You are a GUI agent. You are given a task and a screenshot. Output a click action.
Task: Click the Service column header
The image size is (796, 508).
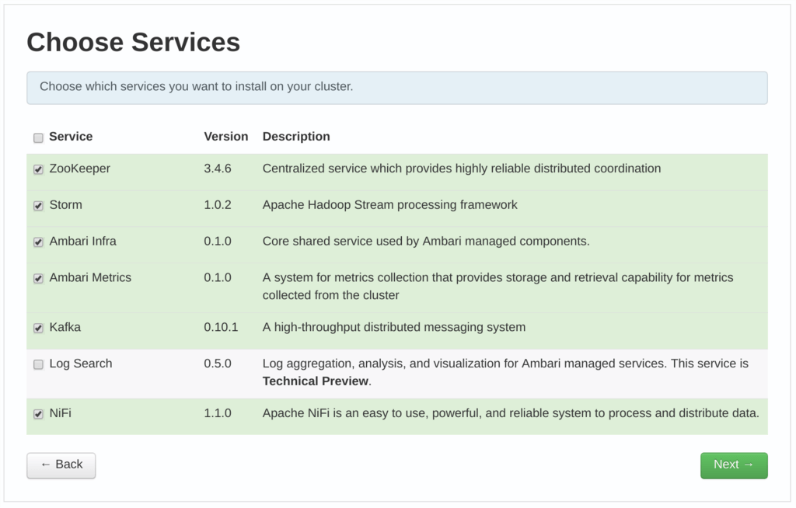point(71,137)
